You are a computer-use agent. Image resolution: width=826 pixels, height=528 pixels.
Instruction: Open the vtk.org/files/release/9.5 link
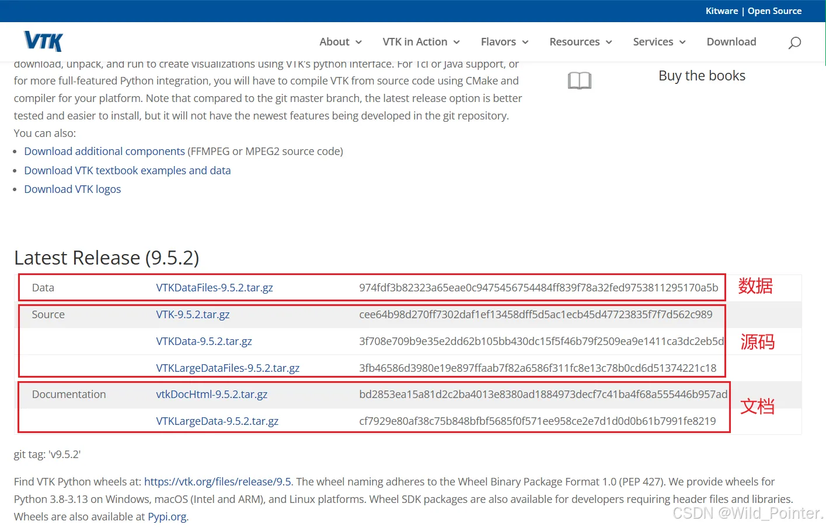point(218,482)
